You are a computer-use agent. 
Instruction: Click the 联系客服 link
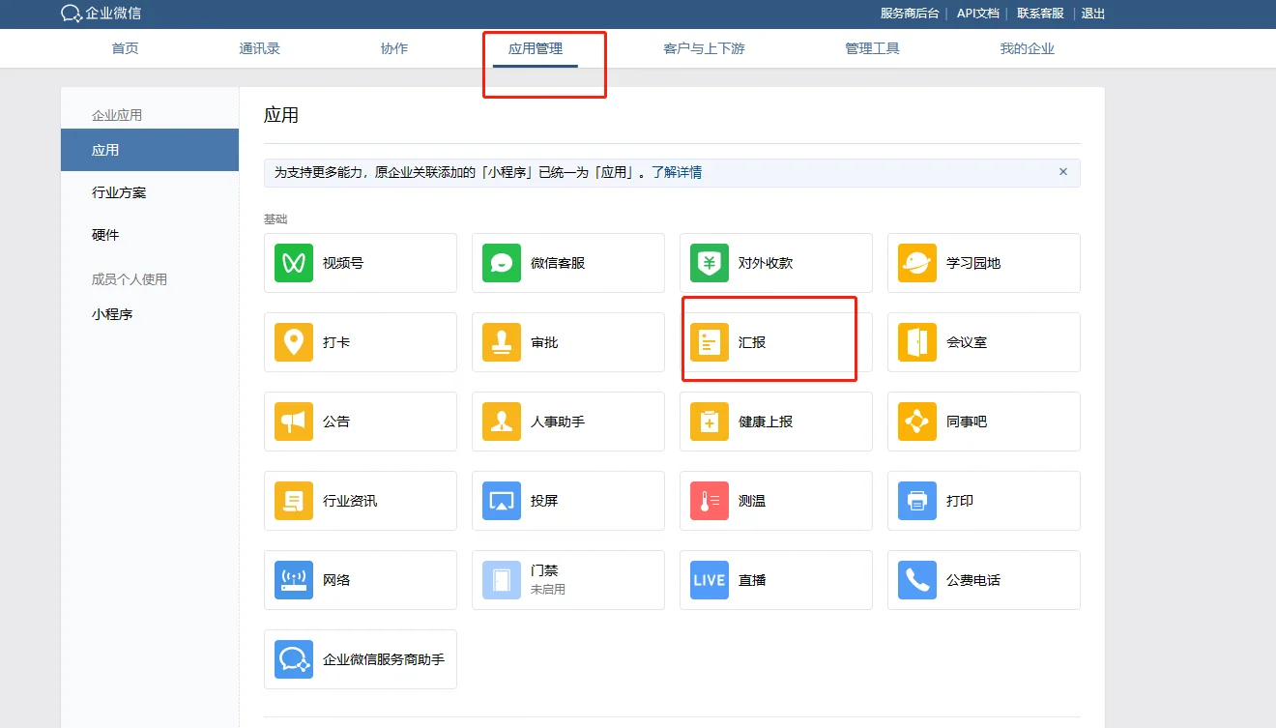coord(1040,14)
